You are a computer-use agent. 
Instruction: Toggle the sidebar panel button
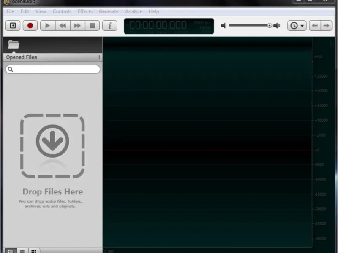(x=13, y=26)
